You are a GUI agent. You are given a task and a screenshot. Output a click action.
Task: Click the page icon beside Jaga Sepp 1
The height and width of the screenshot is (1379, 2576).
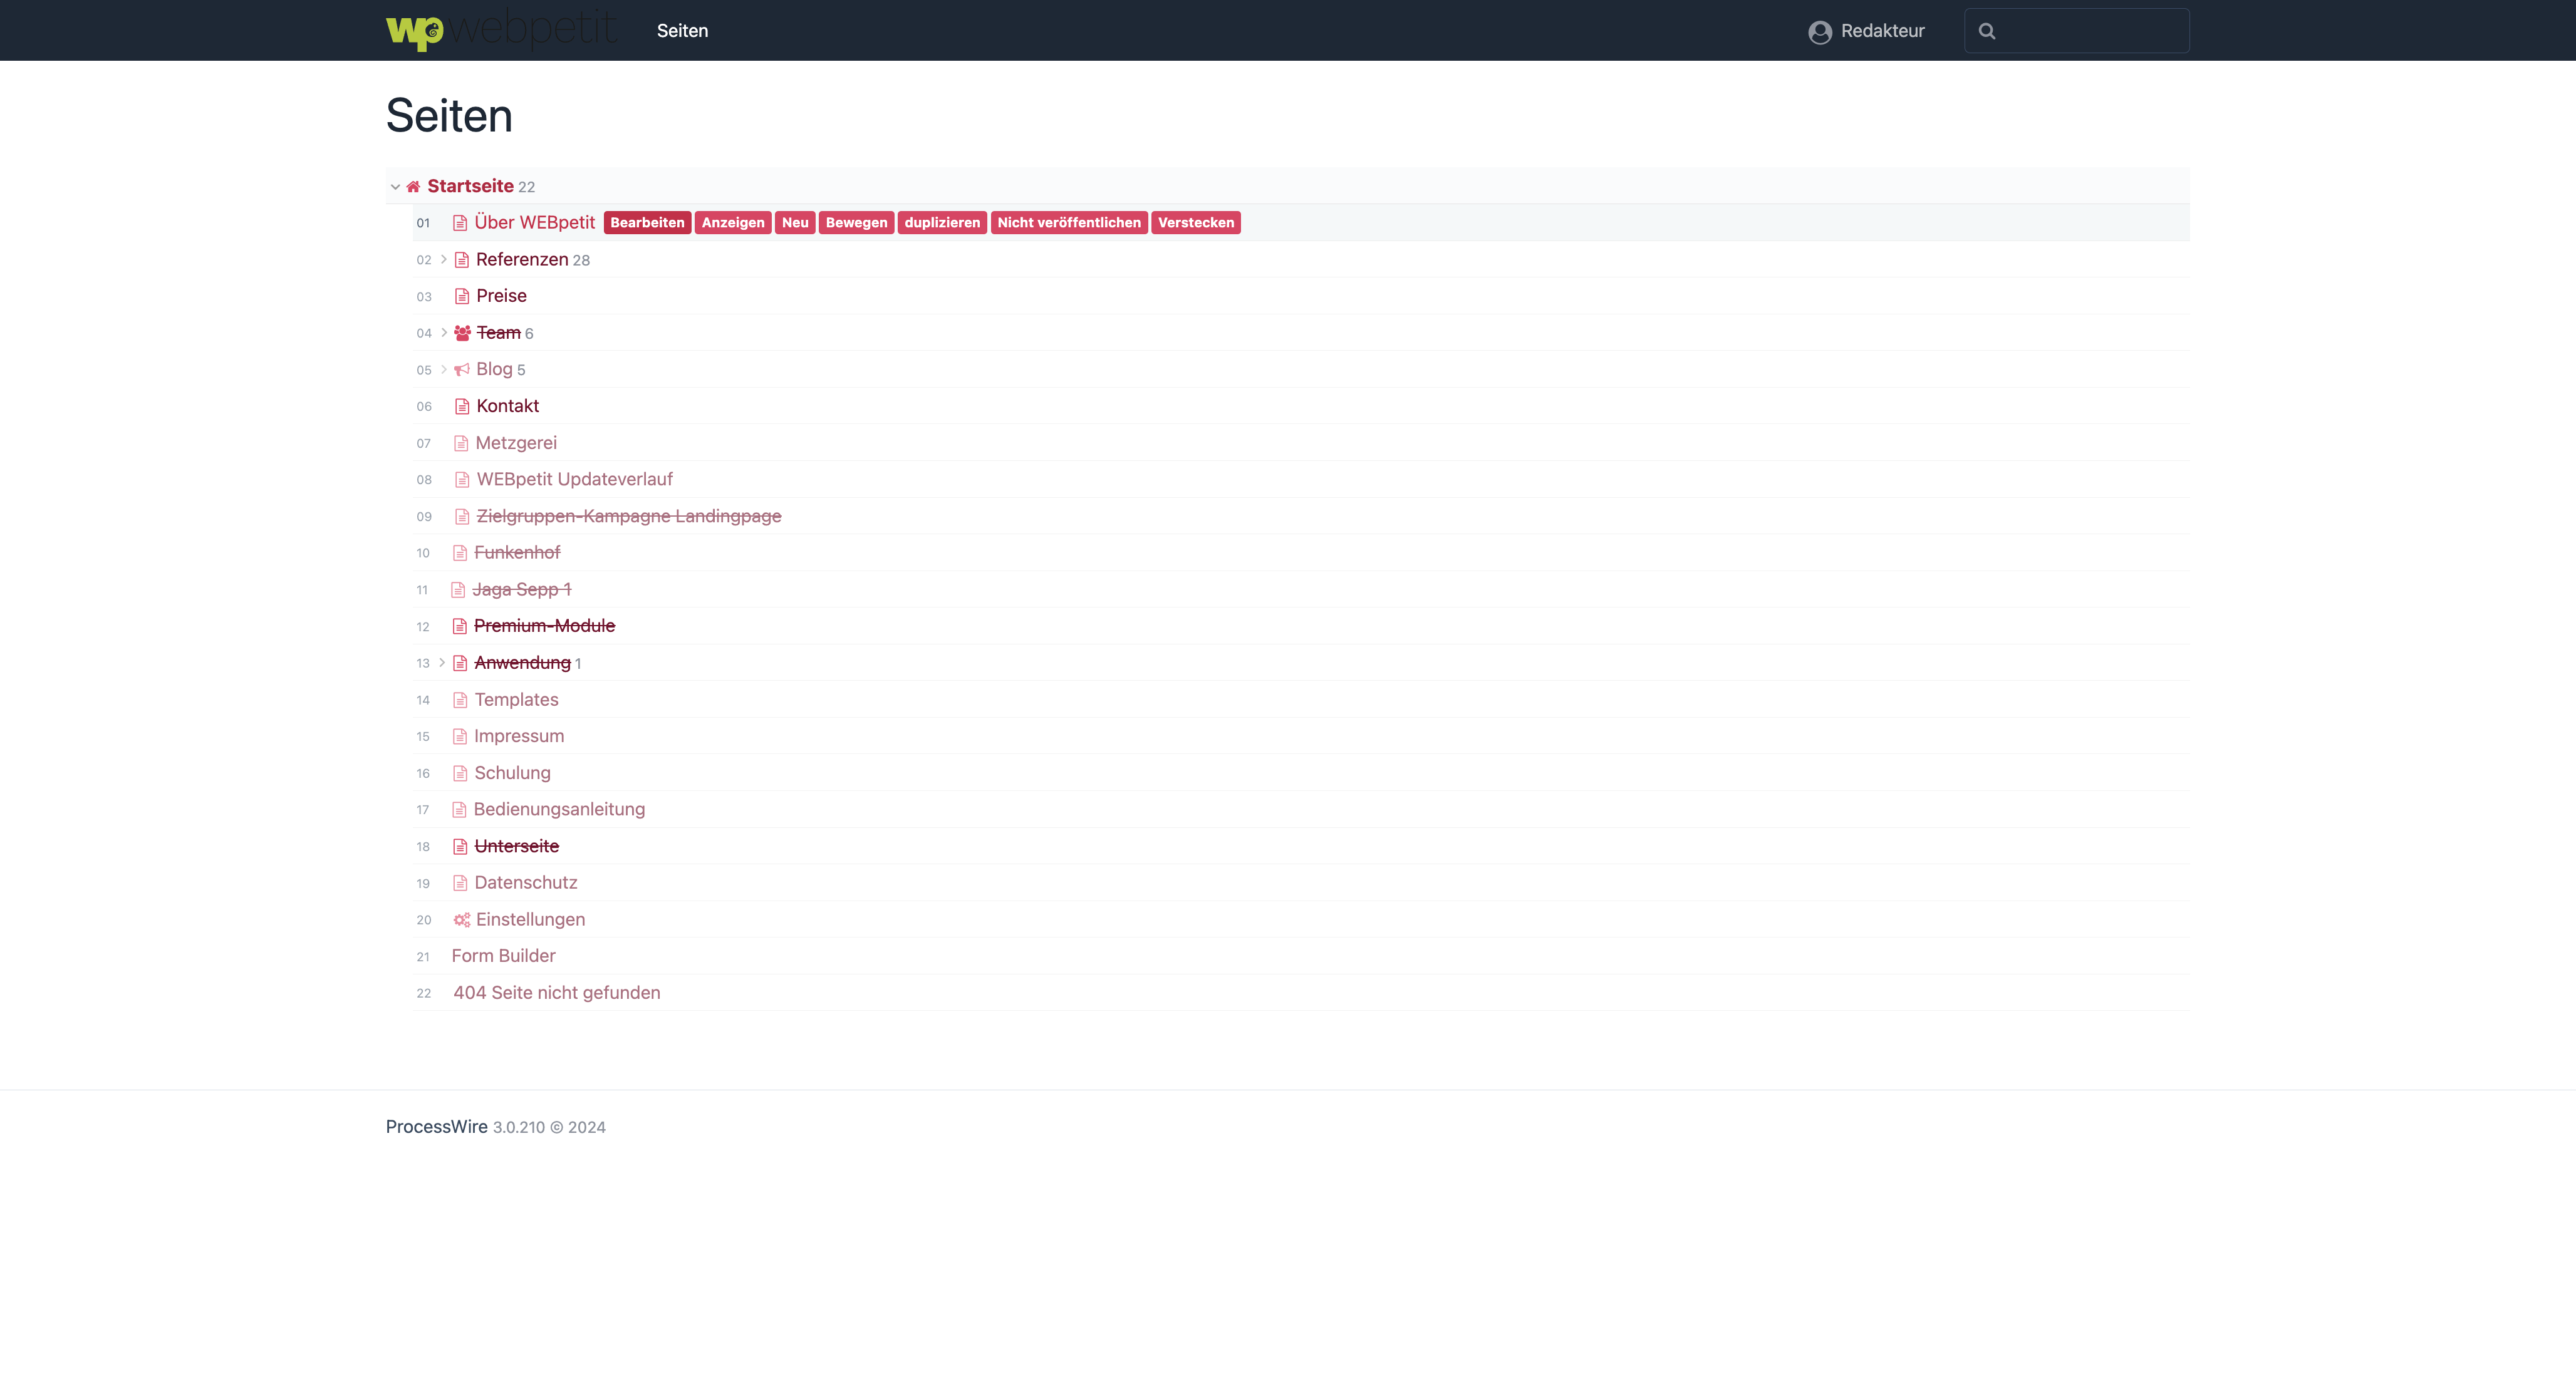pyautogui.click(x=458, y=590)
